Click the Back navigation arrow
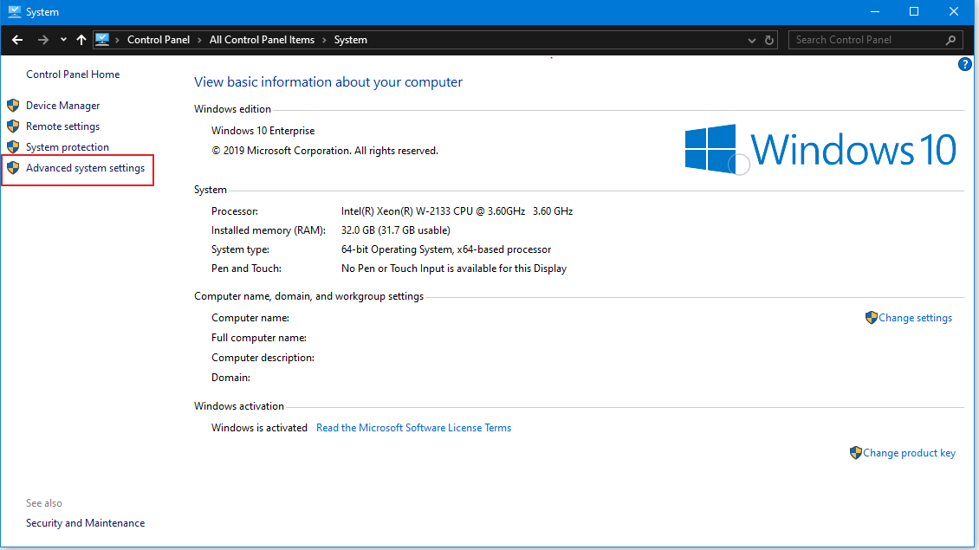Viewport: 979px width, 550px height. click(x=16, y=40)
